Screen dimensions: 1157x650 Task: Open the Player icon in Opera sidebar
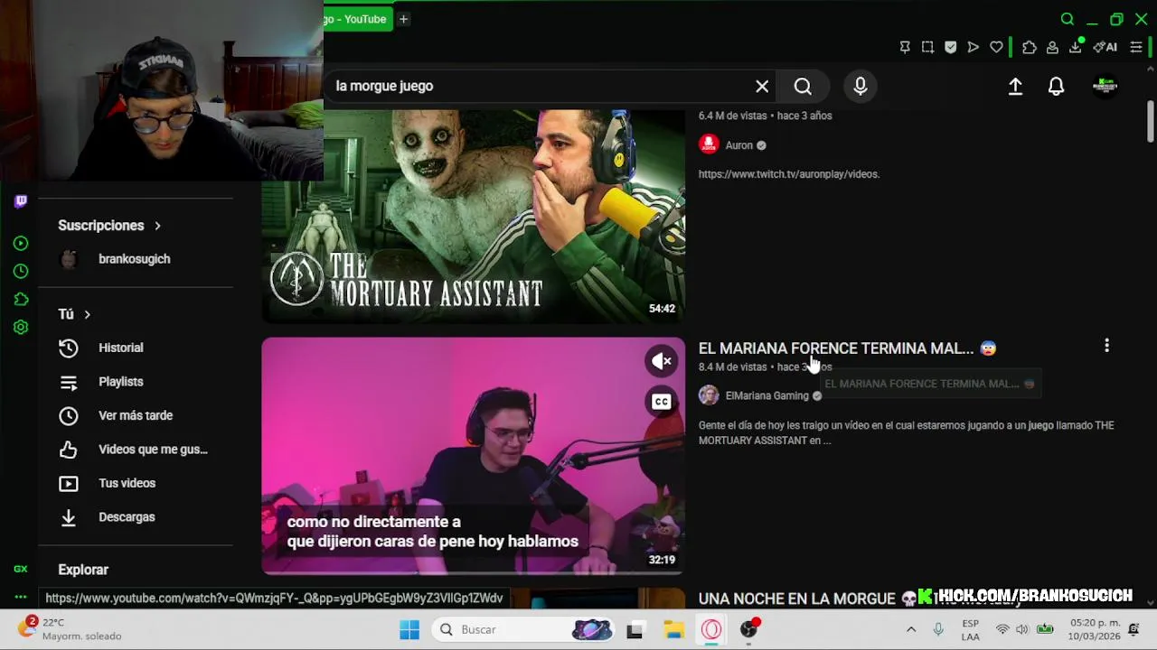pyautogui.click(x=21, y=243)
